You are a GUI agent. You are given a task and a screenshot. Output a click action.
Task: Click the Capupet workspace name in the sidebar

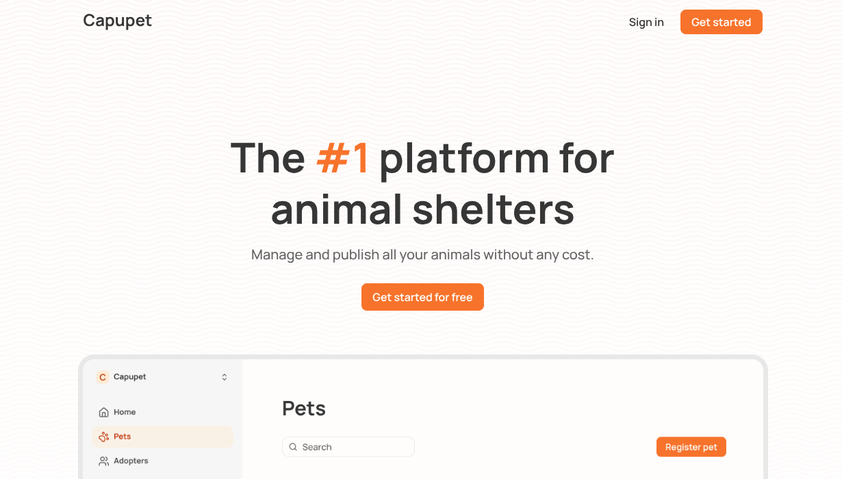click(x=130, y=377)
